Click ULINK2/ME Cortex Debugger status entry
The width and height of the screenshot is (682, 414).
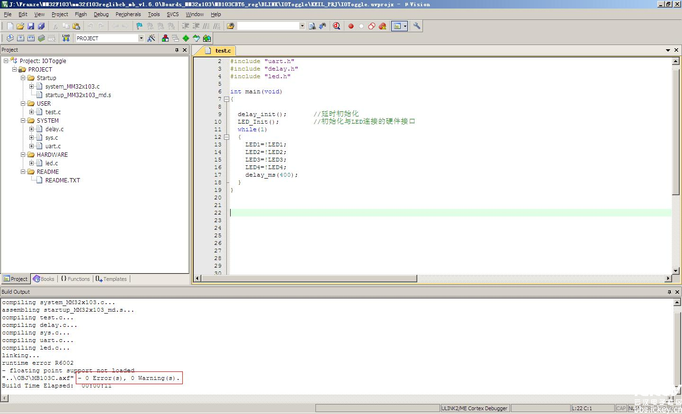click(x=475, y=408)
